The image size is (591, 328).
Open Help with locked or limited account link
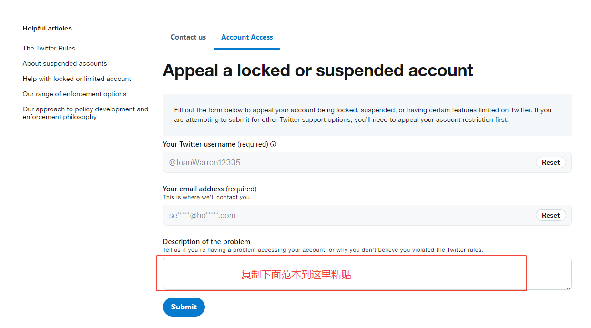coord(77,79)
